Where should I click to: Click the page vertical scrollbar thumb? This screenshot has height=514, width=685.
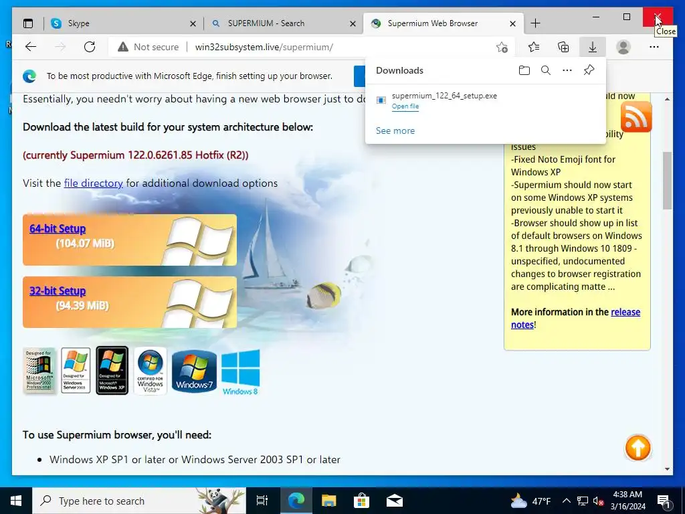[x=667, y=181]
